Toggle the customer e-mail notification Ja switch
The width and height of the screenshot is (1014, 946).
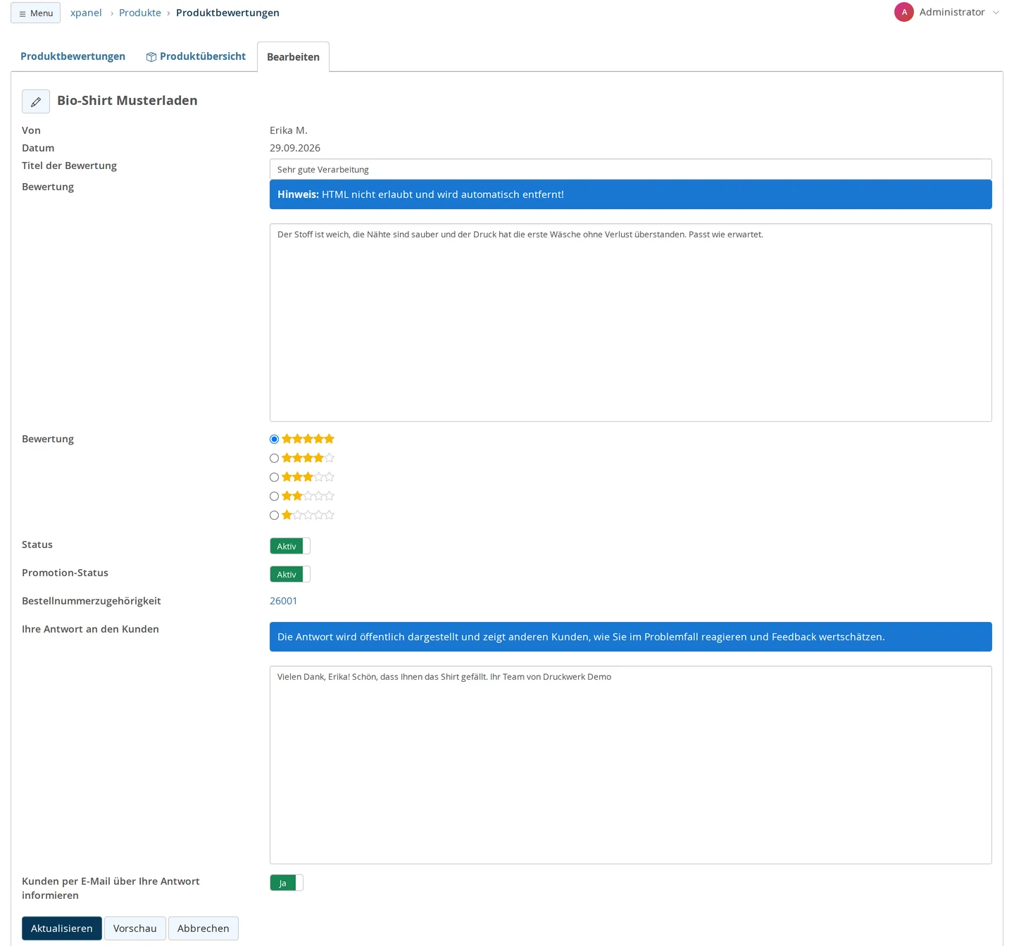click(x=287, y=883)
